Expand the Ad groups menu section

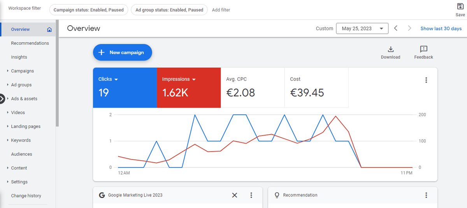point(8,85)
